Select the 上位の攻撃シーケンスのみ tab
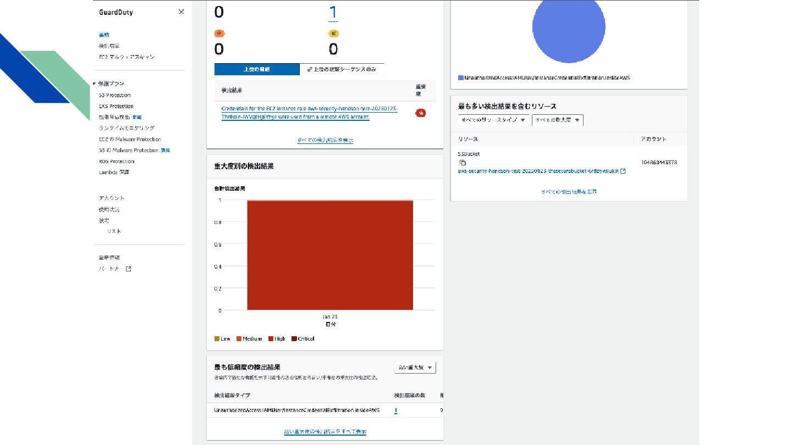This screenshot has width=792, height=445. pos(342,69)
